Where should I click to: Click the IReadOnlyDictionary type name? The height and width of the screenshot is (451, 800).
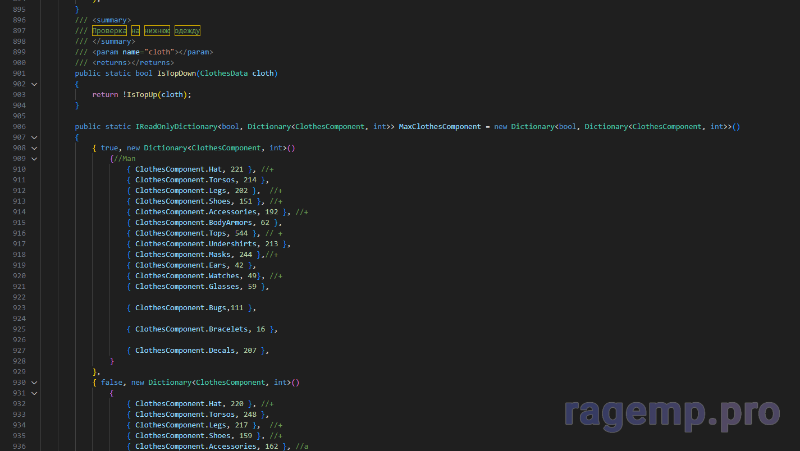point(176,127)
